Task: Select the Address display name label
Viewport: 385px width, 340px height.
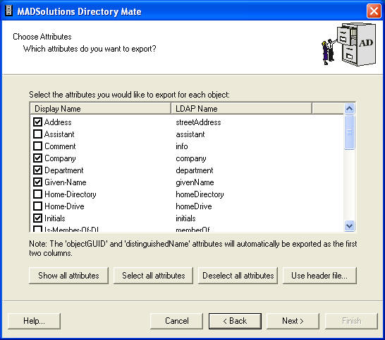Action: (x=58, y=122)
